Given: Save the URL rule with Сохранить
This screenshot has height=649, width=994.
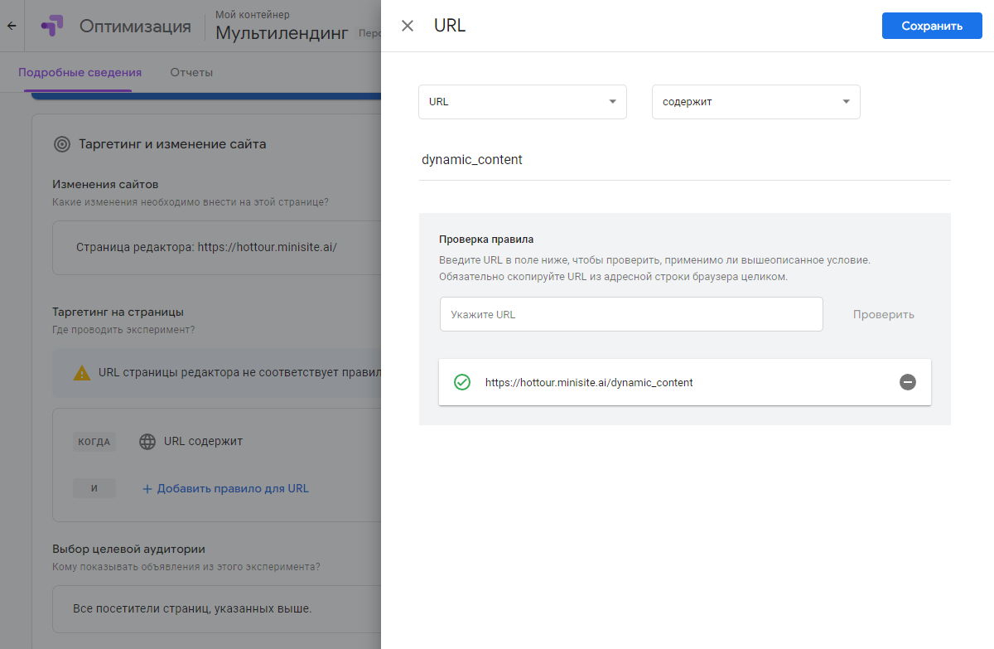Looking at the screenshot, I should click(x=932, y=26).
